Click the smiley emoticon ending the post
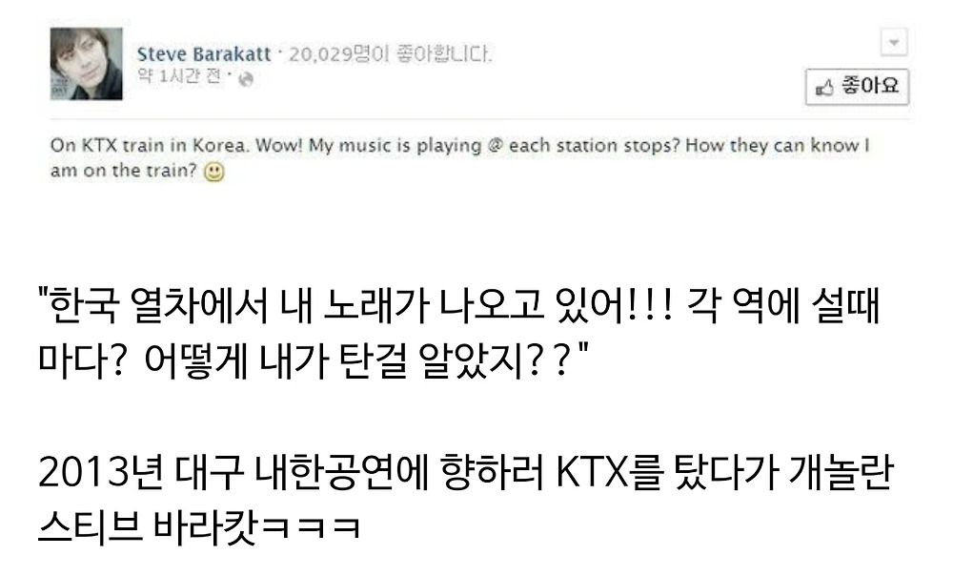953x576 pixels. (x=213, y=172)
